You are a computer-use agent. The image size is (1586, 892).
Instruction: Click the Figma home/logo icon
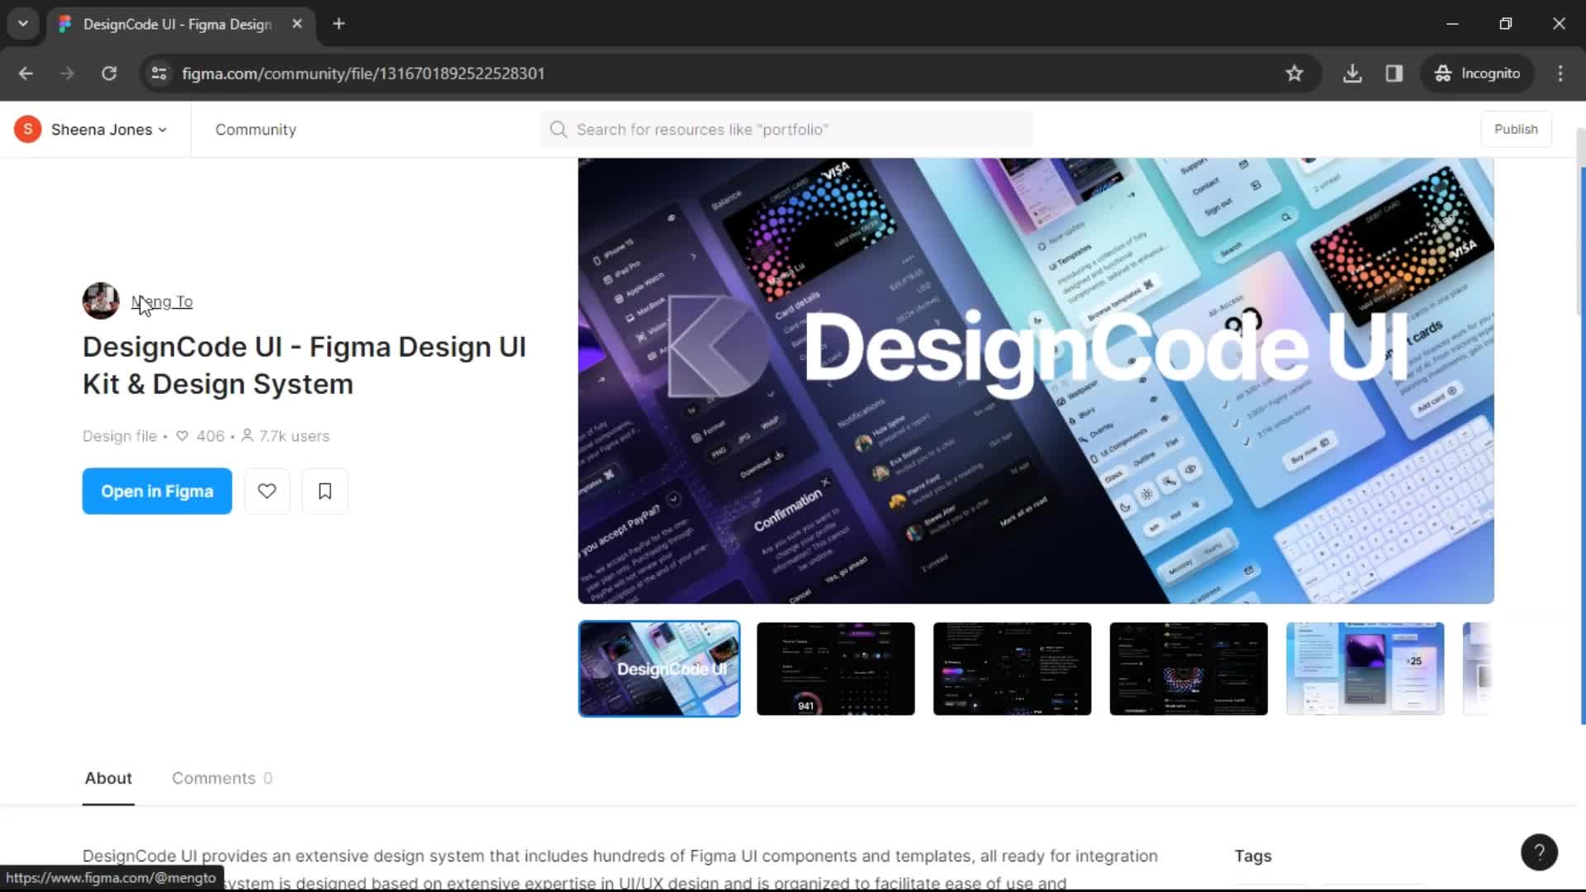pyautogui.click(x=66, y=24)
